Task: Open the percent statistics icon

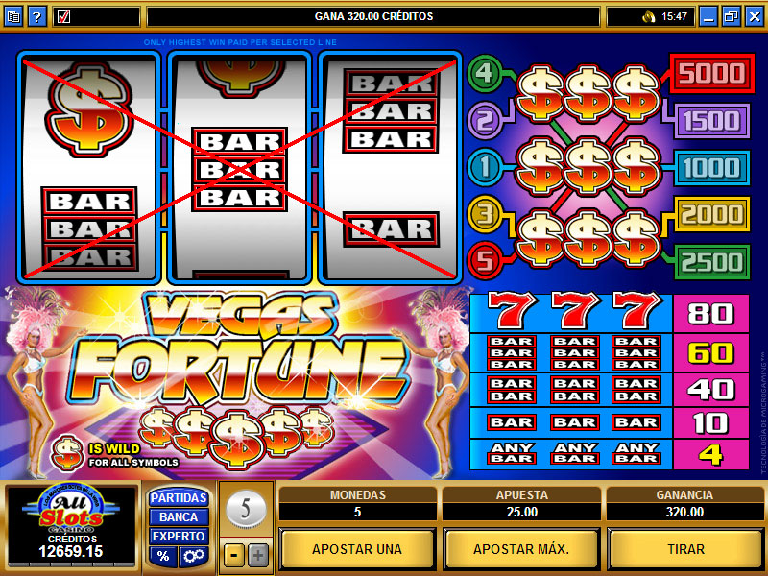Action: (x=163, y=556)
